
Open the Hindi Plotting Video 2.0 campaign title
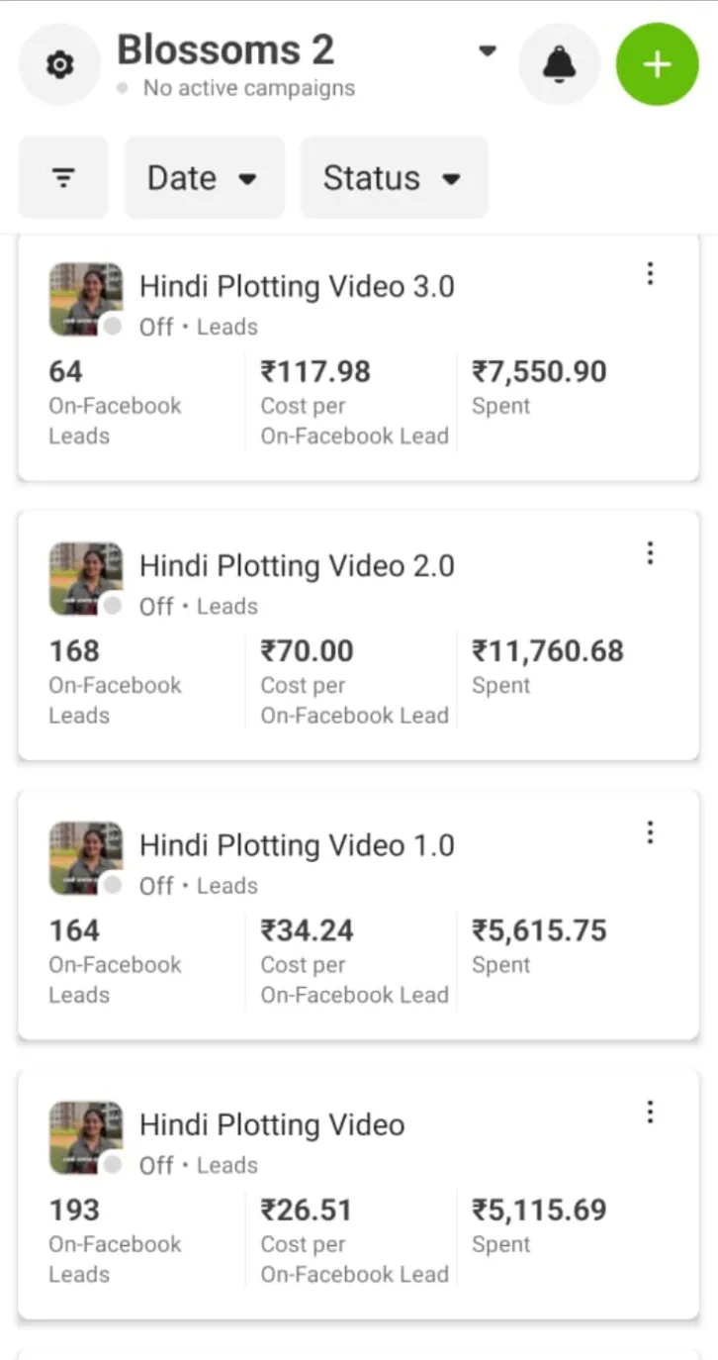[297, 566]
